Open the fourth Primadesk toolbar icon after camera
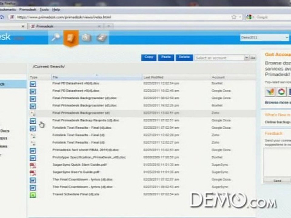 (102, 38)
